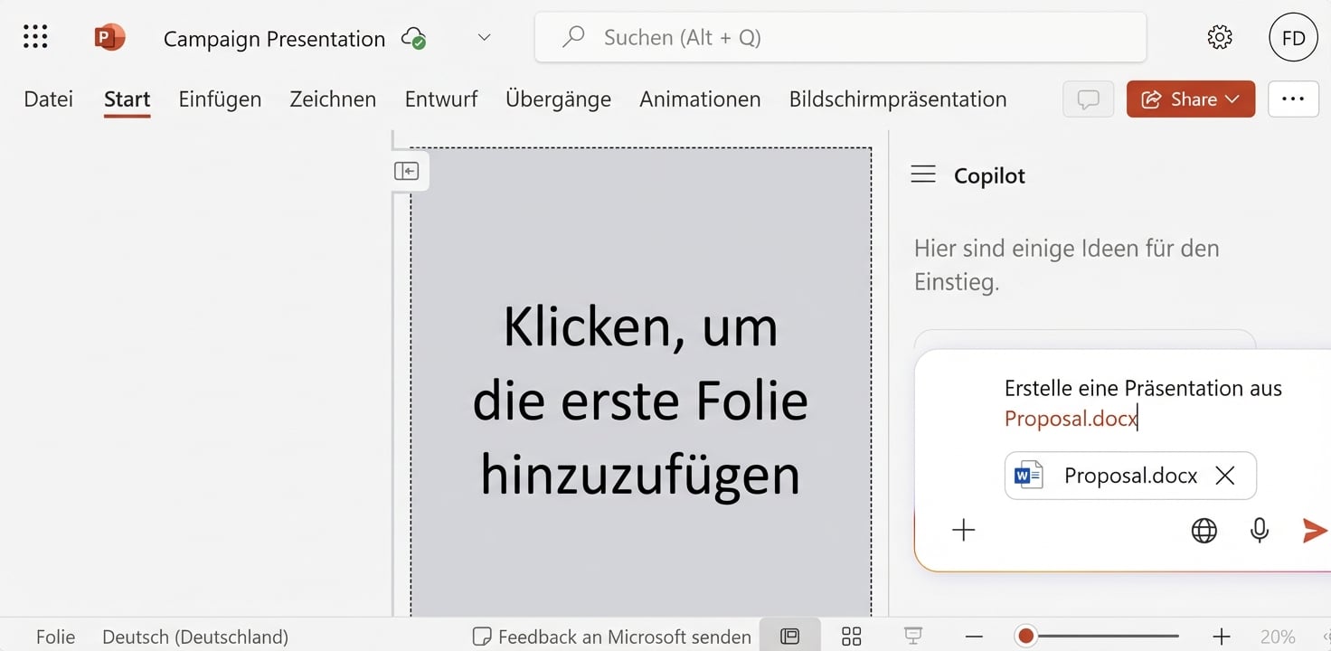Collapse the slide thumbnail pane
This screenshot has height=651, width=1331.
click(407, 170)
